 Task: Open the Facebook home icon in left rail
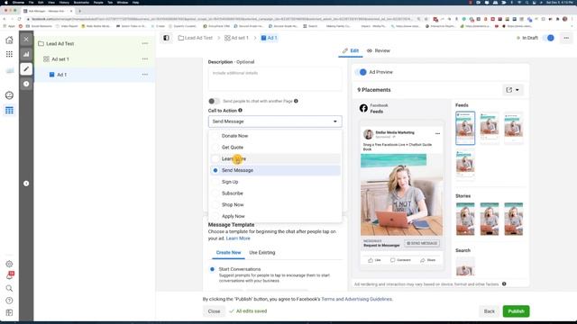(9, 40)
